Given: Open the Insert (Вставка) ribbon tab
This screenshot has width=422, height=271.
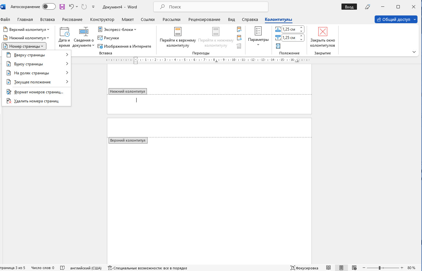Looking at the screenshot, I should coord(47,20).
